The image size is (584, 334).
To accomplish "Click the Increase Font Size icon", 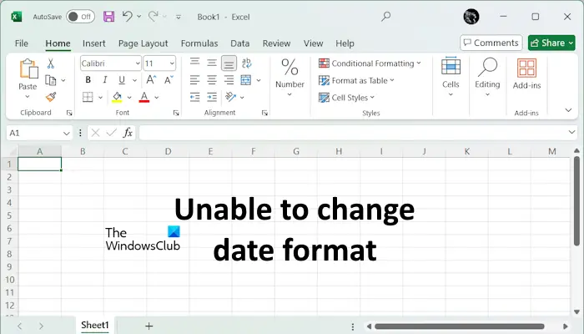I will (x=151, y=80).
